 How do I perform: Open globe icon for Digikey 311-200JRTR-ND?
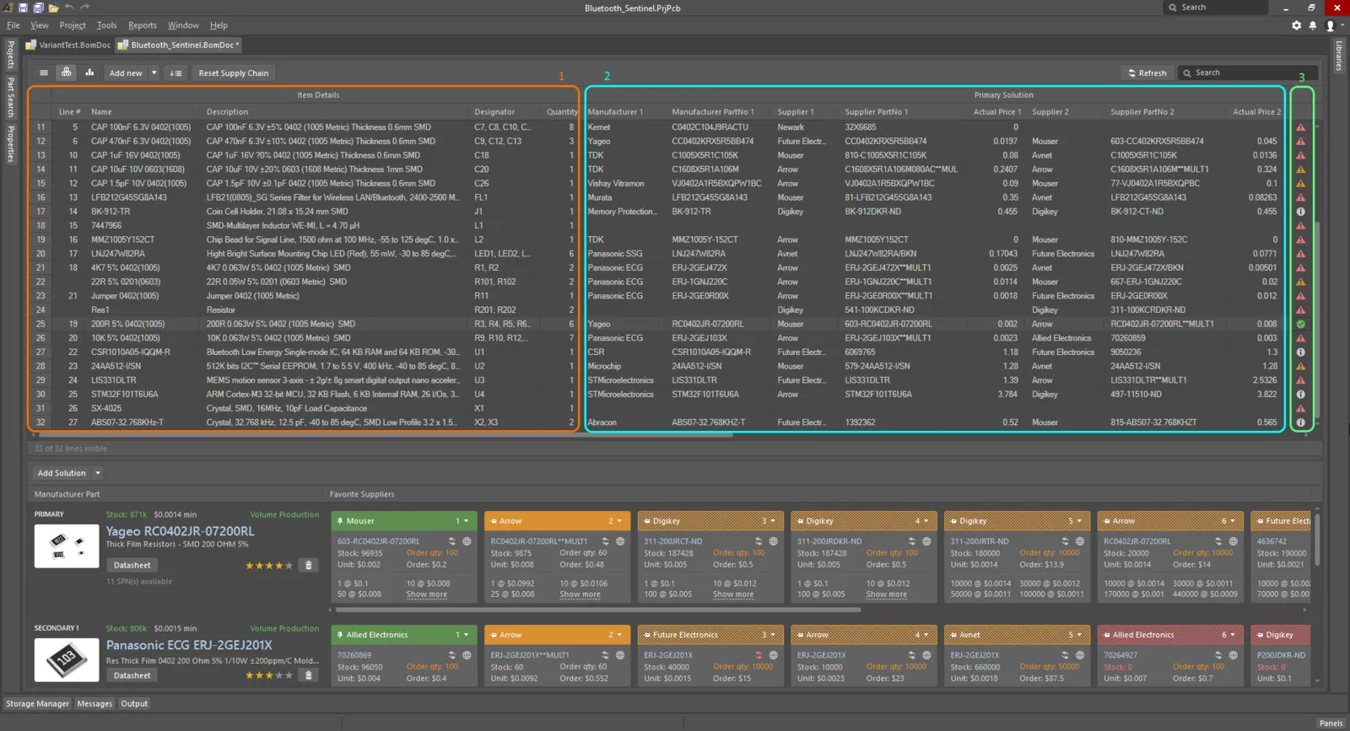(1079, 541)
